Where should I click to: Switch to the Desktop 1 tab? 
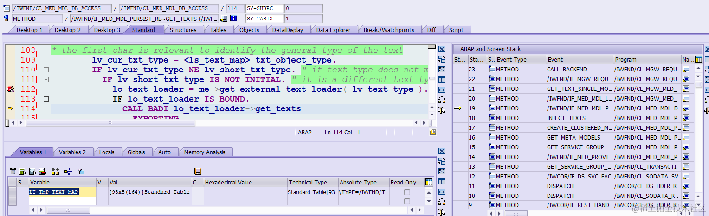coord(30,30)
